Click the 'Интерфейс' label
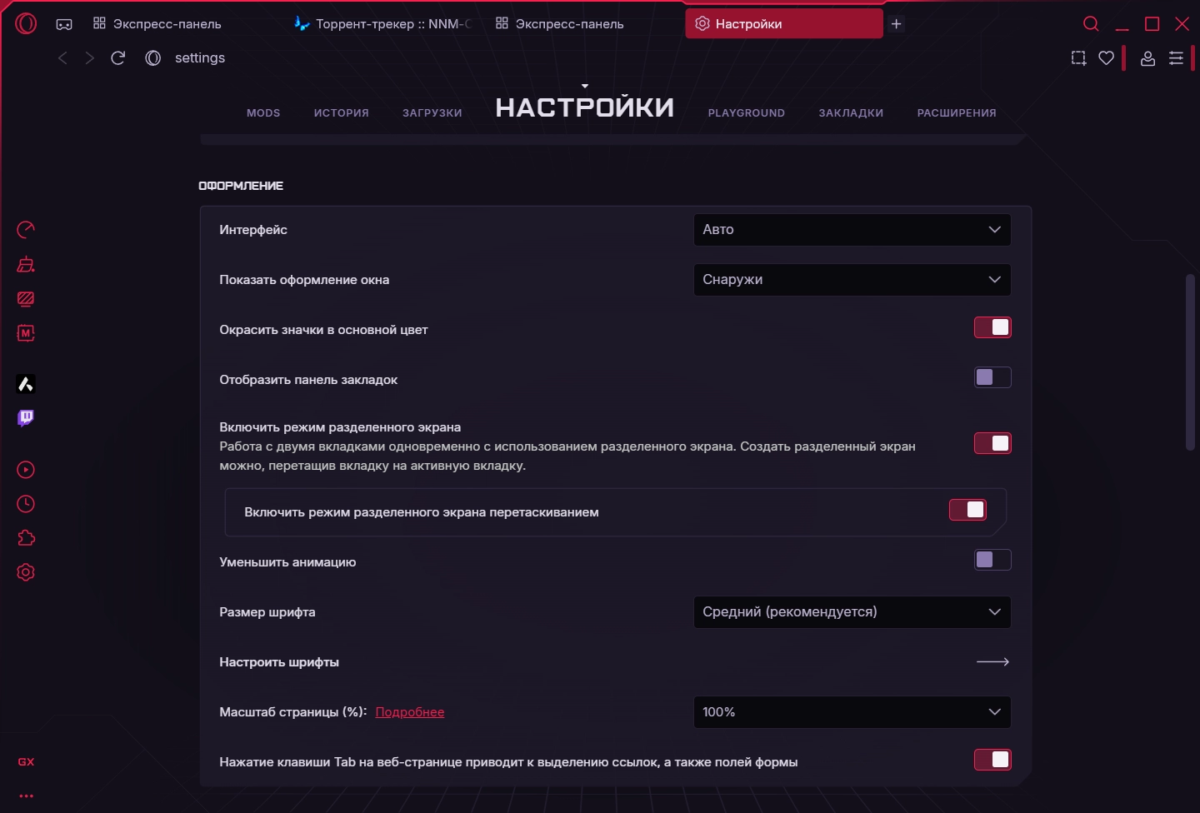1200x813 pixels. coord(253,230)
